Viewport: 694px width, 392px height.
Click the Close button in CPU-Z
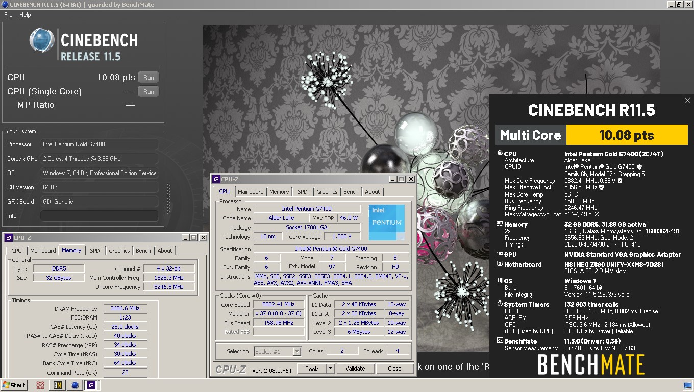(394, 369)
